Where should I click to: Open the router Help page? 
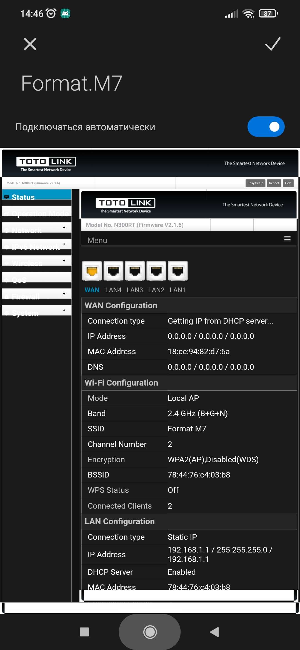[x=288, y=183]
